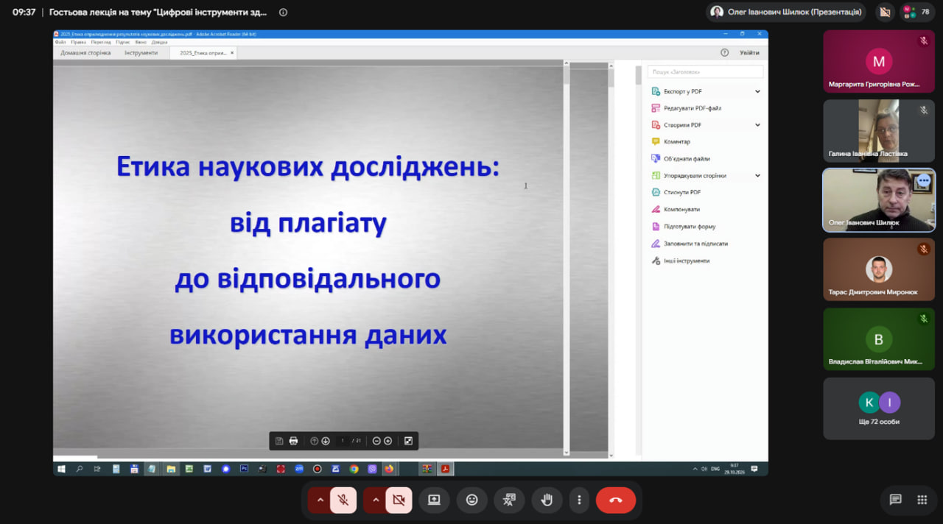
Task: Close the 2025_Етика document tab
Action: [x=232, y=53]
